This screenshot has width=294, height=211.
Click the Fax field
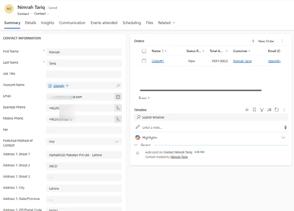84,130
